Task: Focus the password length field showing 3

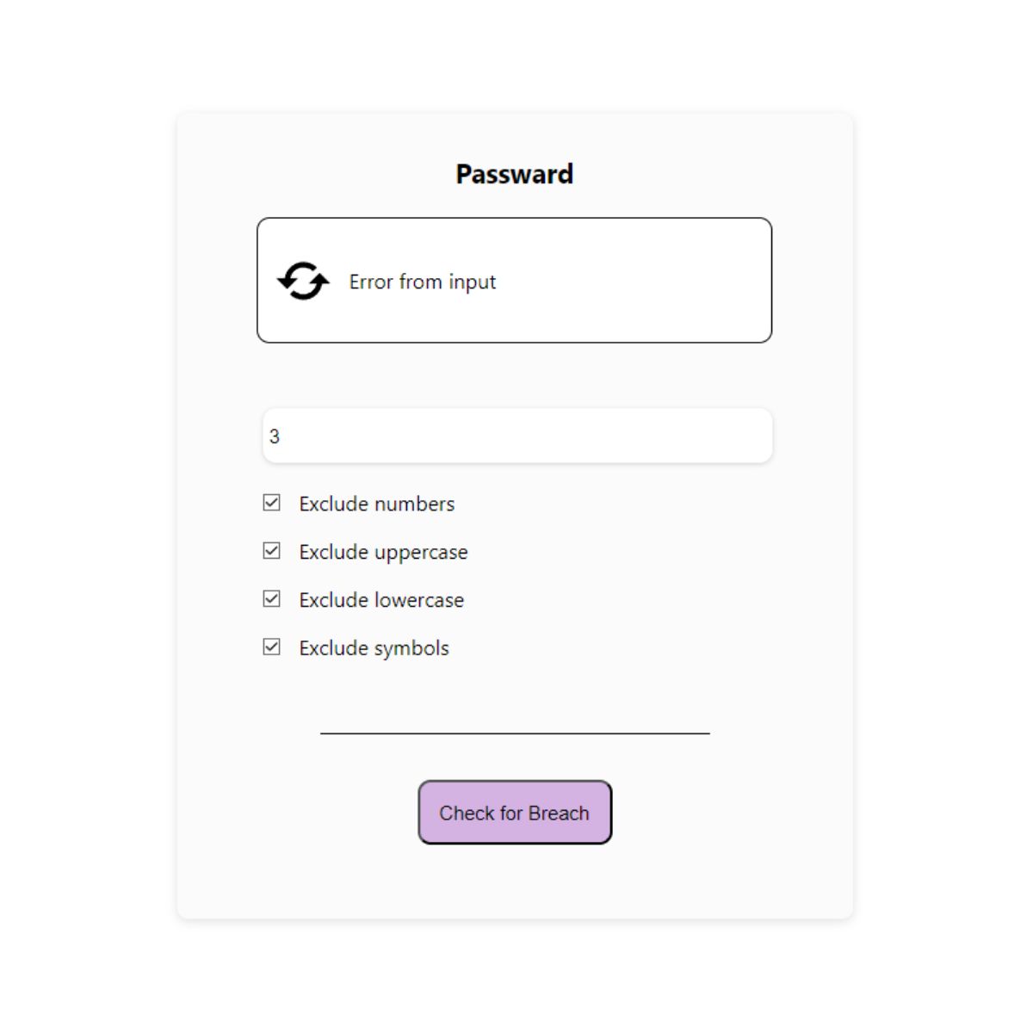Action: 516,436
